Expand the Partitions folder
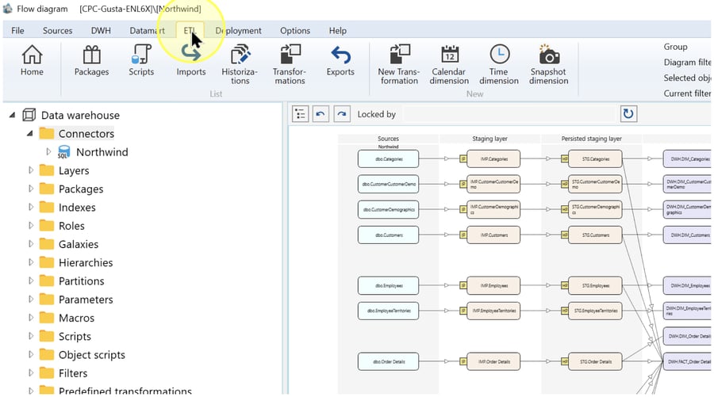Image resolution: width=714 pixels, height=397 pixels. [x=30, y=281]
